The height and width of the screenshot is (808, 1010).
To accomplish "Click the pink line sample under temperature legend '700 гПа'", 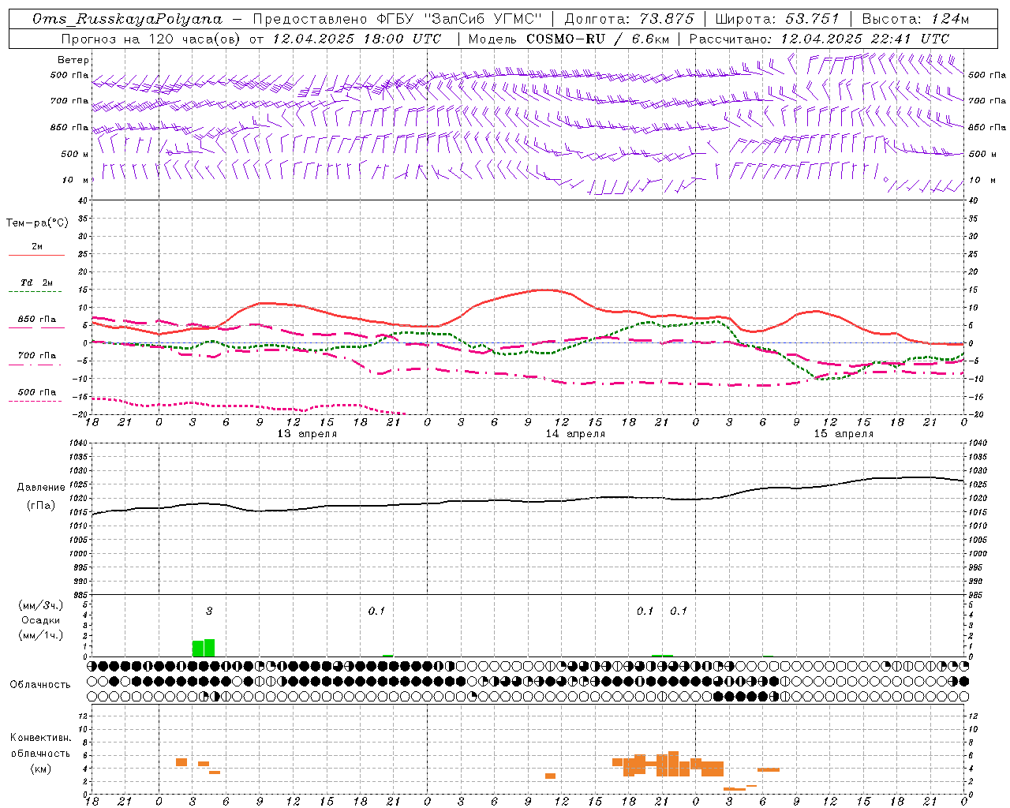I will [35, 365].
